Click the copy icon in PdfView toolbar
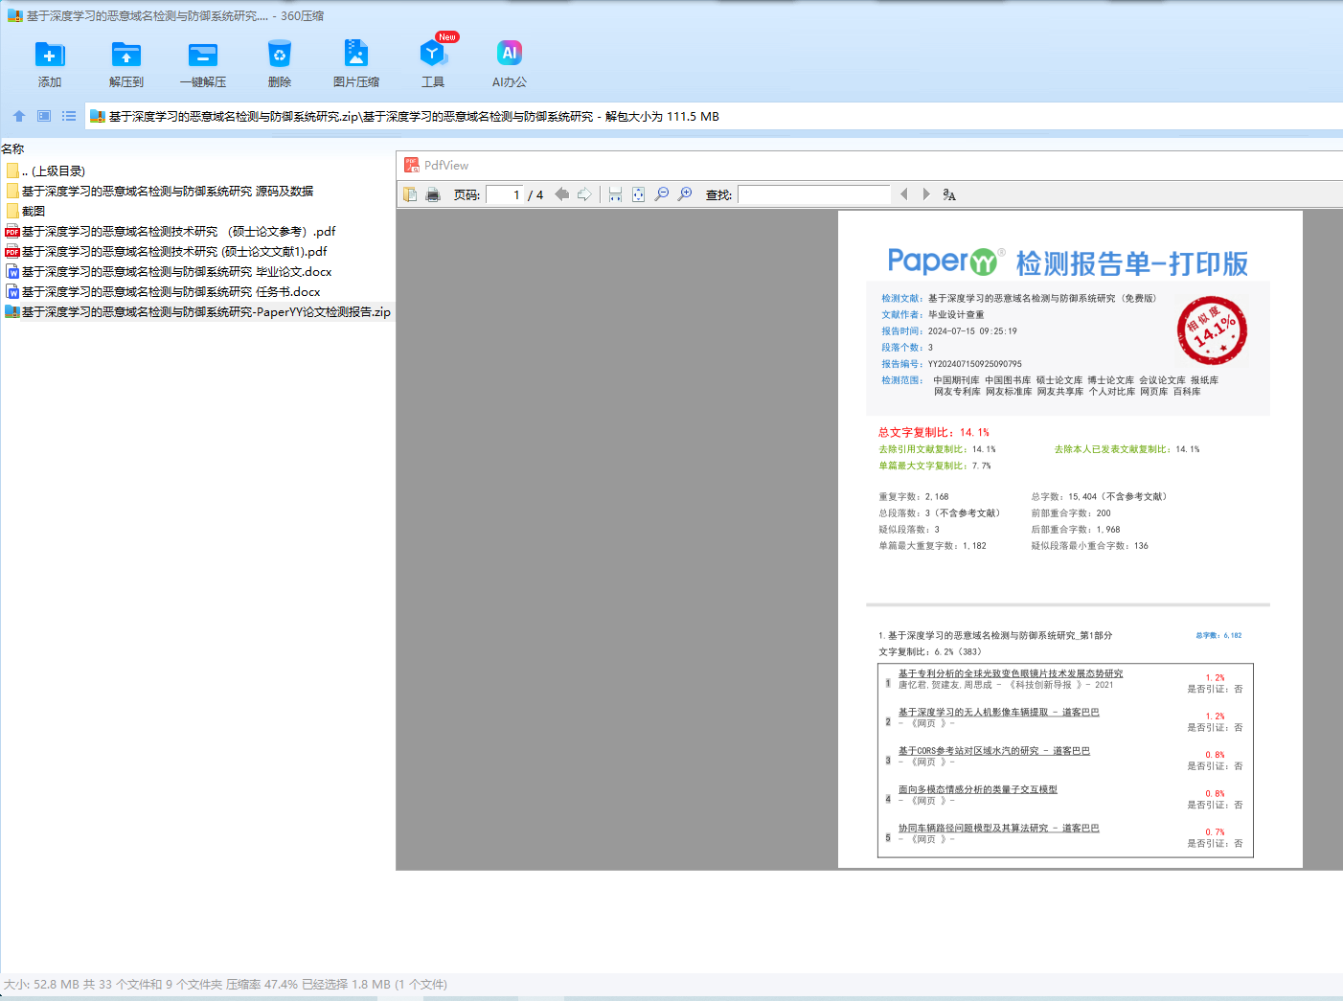Image resolution: width=1343 pixels, height=1001 pixels. click(410, 194)
